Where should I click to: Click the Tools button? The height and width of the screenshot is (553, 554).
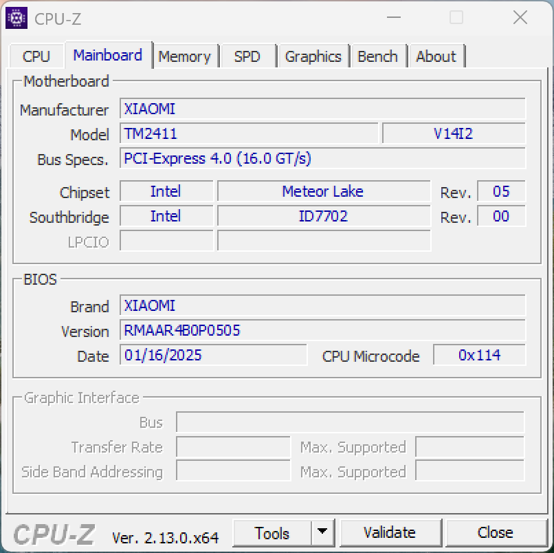coord(272,532)
